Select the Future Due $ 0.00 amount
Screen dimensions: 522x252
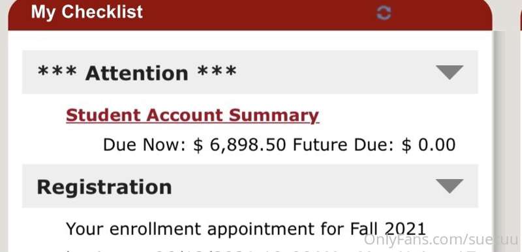pos(429,145)
